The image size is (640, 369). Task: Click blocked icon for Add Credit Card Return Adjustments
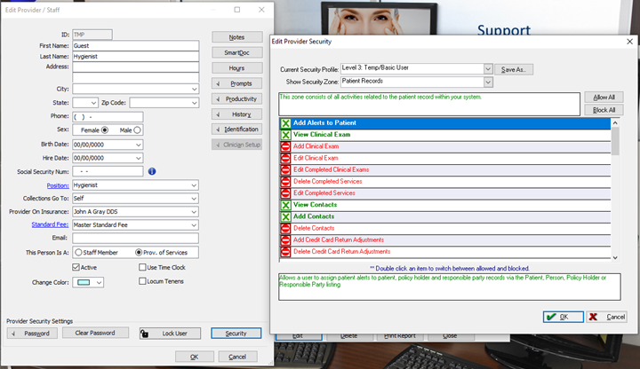point(285,240)
